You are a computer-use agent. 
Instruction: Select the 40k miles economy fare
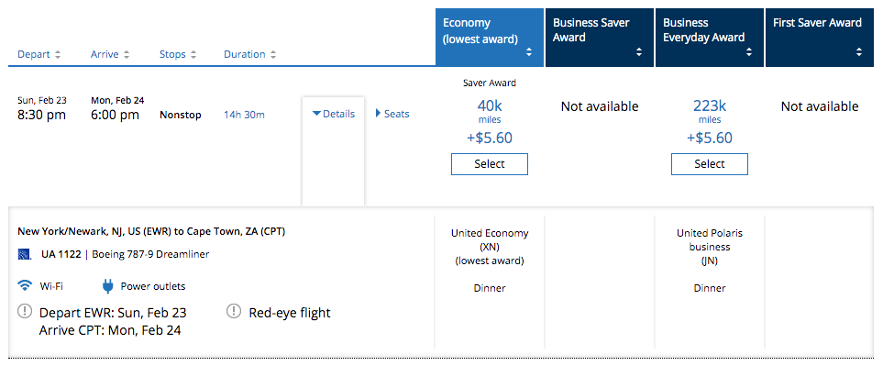pyautogui.click(x=490, y=164)
